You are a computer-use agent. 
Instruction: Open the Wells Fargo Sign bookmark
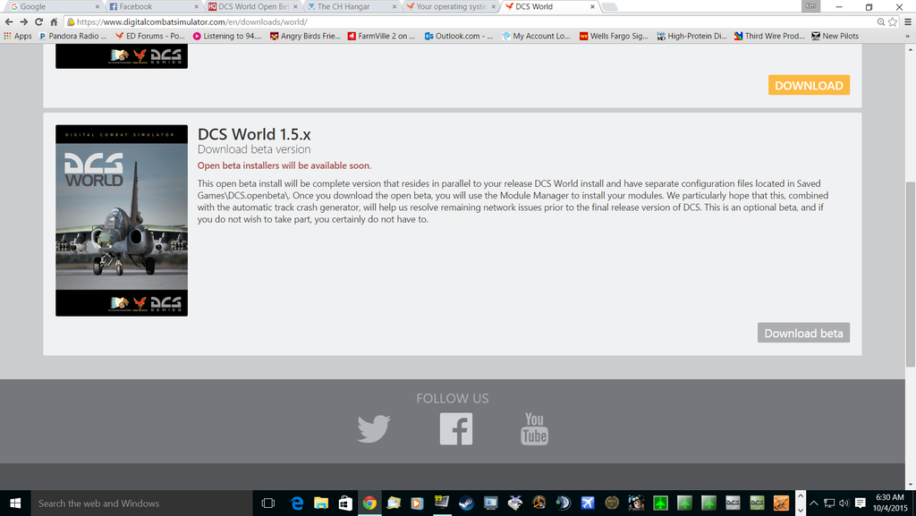[x=614, y=36]
